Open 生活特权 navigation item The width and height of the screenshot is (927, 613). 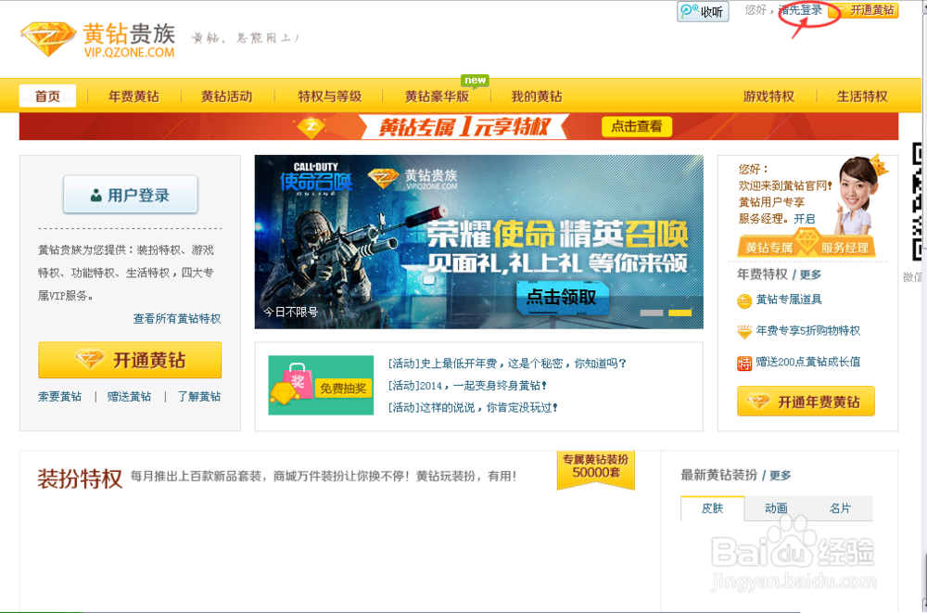point(862,96)
